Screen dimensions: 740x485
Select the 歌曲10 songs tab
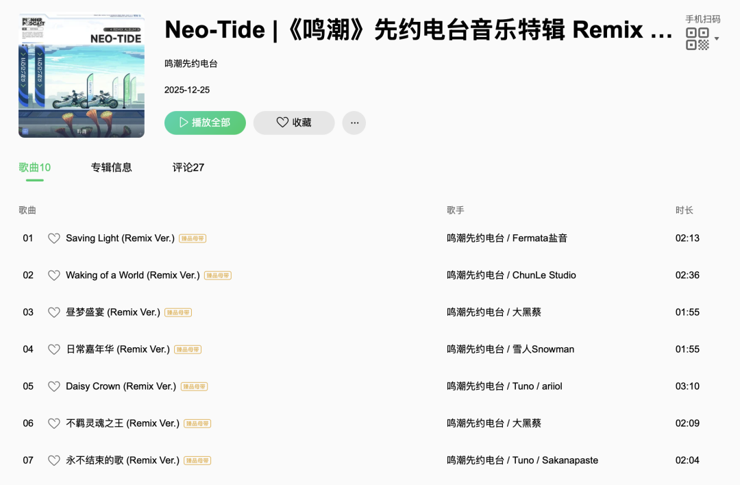coord(34,167)
